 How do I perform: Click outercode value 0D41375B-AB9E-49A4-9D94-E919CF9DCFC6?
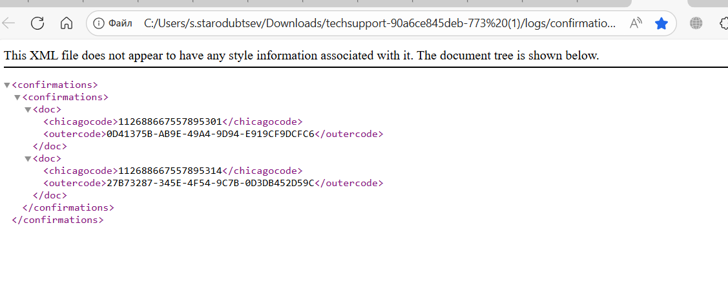coord(211,134)
